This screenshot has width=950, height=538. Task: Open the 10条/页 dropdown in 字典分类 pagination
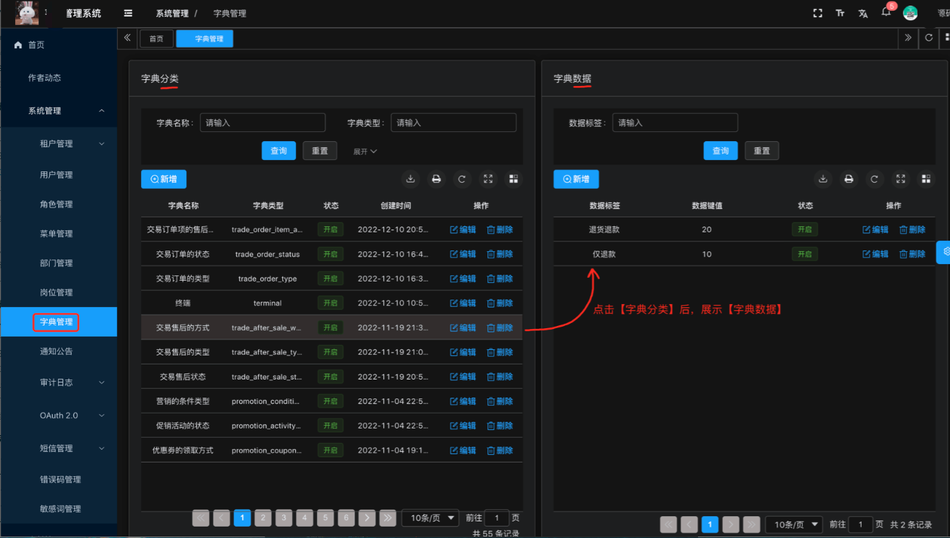coord(430,518)
